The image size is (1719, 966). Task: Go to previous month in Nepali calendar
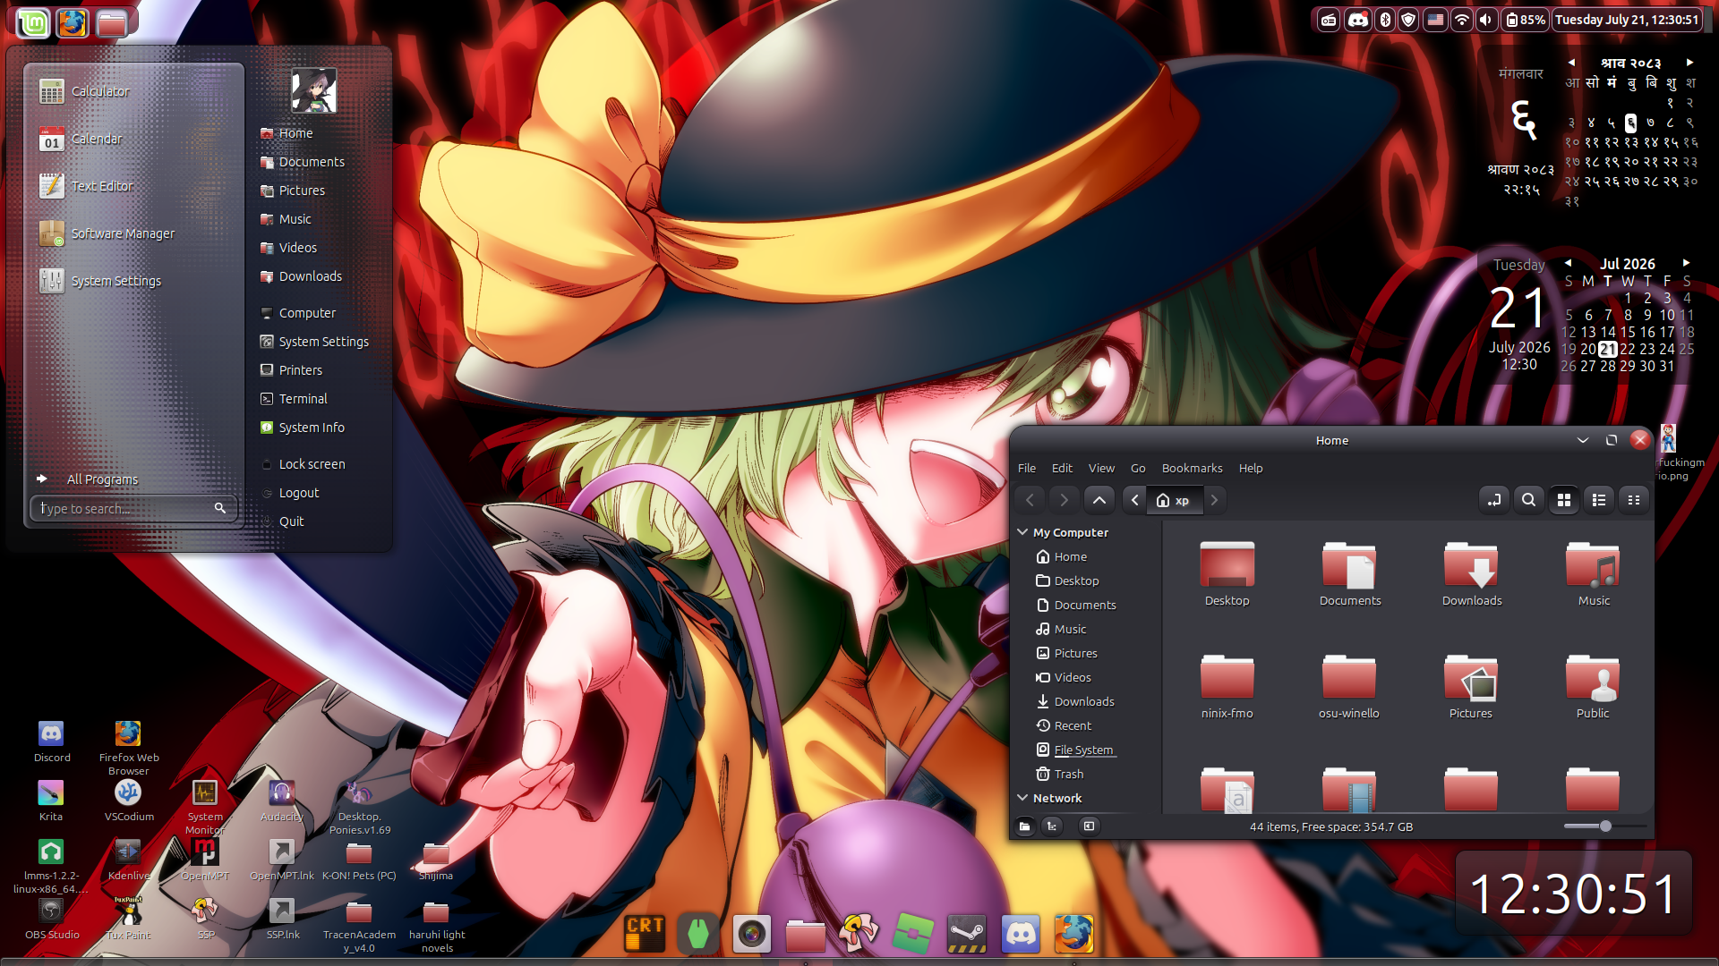point(1571,63)
